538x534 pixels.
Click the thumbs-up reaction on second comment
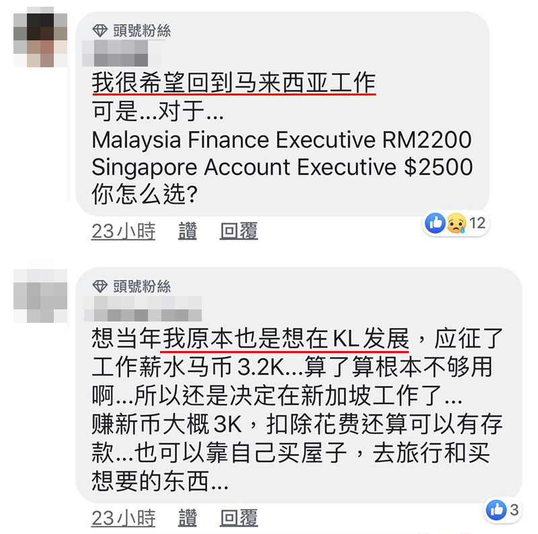(496, 510)
